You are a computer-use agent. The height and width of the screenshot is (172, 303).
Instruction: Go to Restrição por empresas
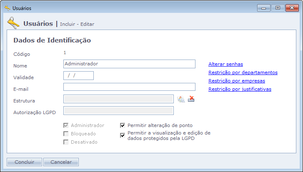click(236, 81)
